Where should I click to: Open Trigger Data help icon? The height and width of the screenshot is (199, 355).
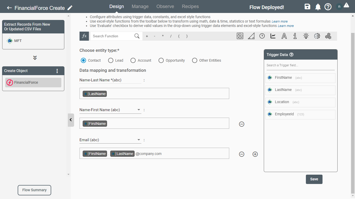click(x=291, y=55)
